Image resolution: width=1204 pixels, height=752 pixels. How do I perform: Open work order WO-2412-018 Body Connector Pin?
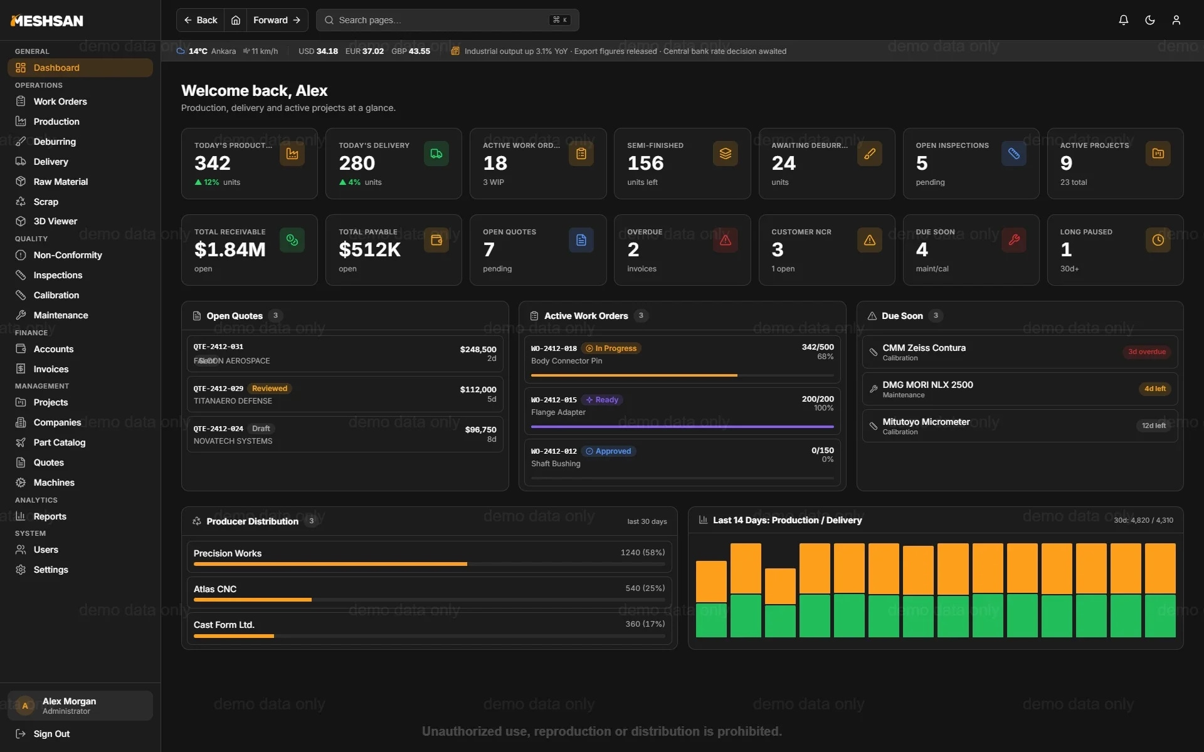(682, 359)
